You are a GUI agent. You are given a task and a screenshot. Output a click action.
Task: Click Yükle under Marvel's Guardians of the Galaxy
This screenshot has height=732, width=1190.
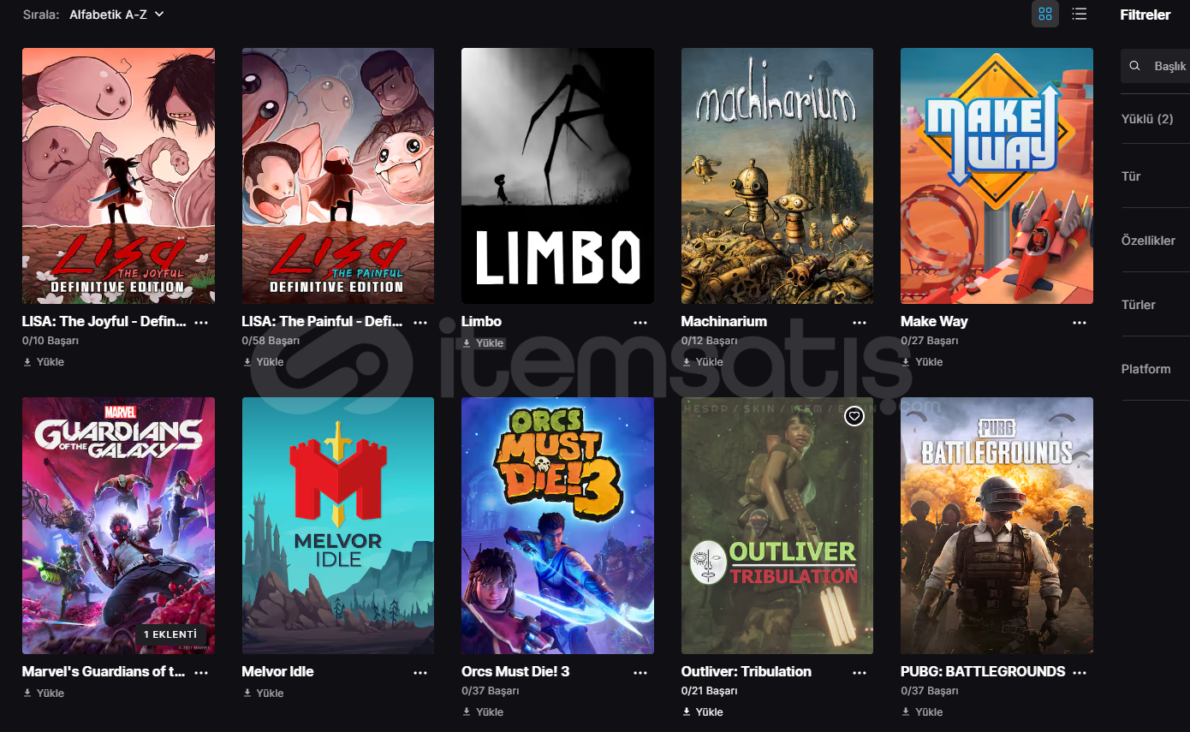(x=44, y=693)
